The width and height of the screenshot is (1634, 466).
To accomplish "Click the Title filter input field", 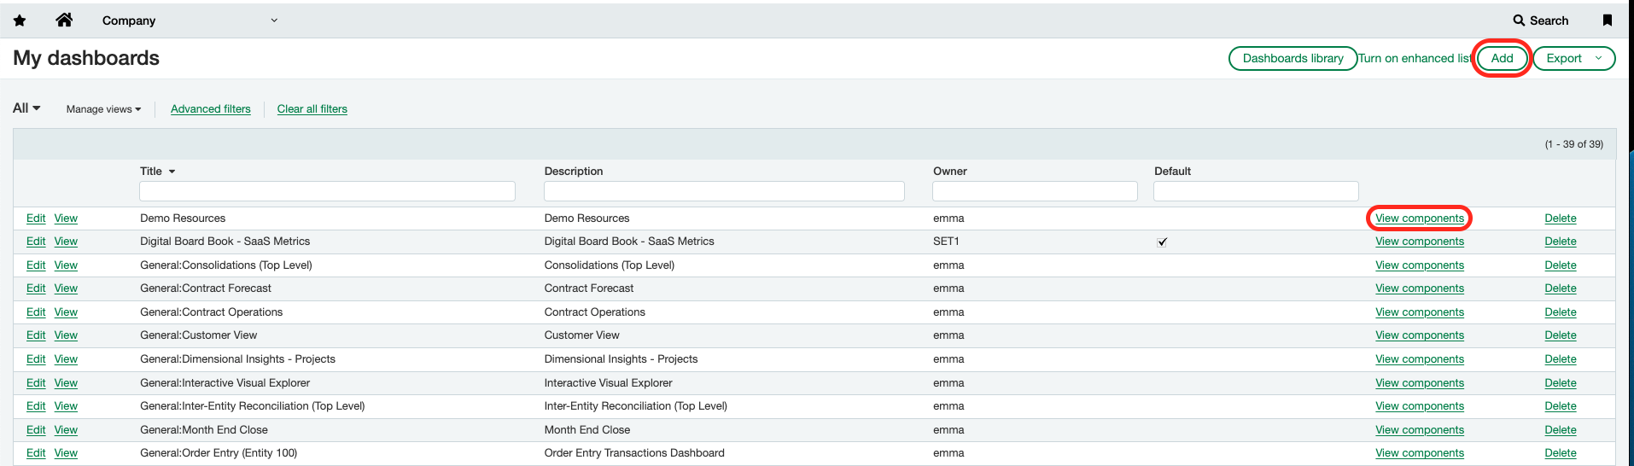I will 327,191.
